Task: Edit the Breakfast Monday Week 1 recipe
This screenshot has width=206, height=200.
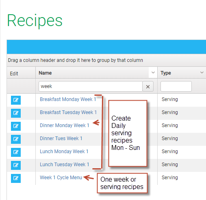Action: [16, 100]
